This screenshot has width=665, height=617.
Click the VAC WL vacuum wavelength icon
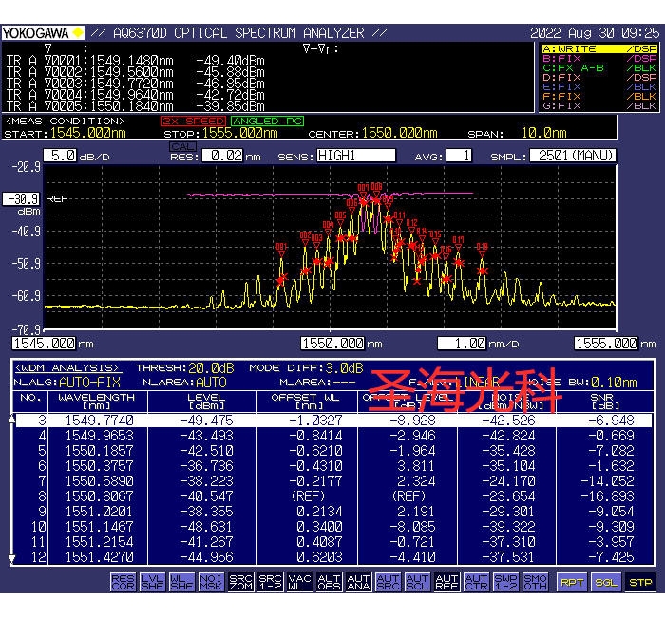(x=299, y=581)
